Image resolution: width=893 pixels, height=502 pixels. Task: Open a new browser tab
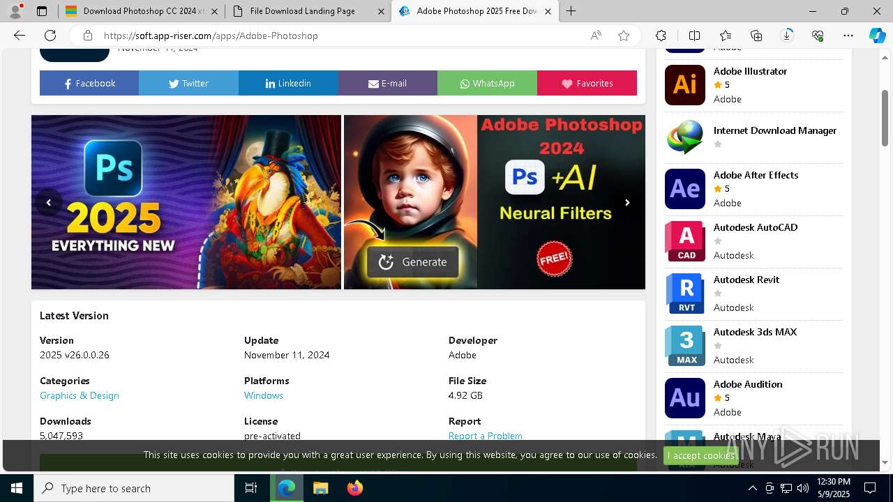pyautogui.click(x=571, y=11)
